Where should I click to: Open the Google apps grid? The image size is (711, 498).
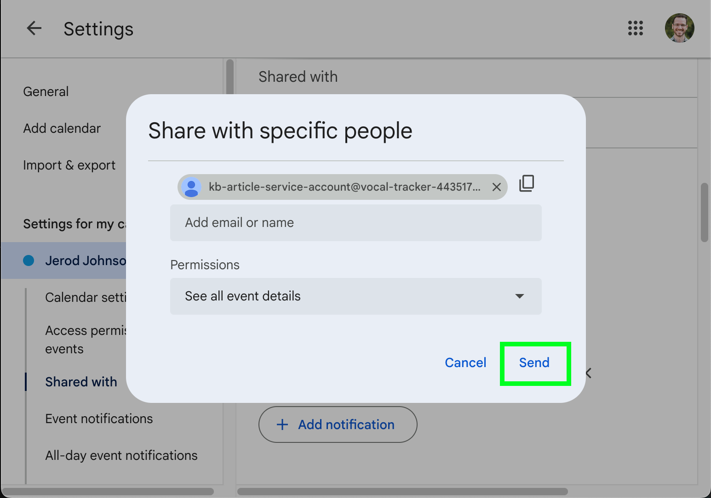[x=635, y=28]
